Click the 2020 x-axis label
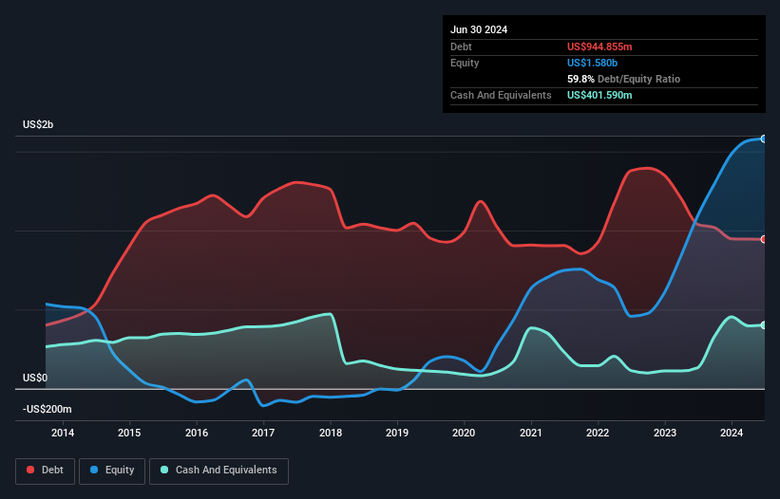 pyautogui.click(x=464, y=433)
